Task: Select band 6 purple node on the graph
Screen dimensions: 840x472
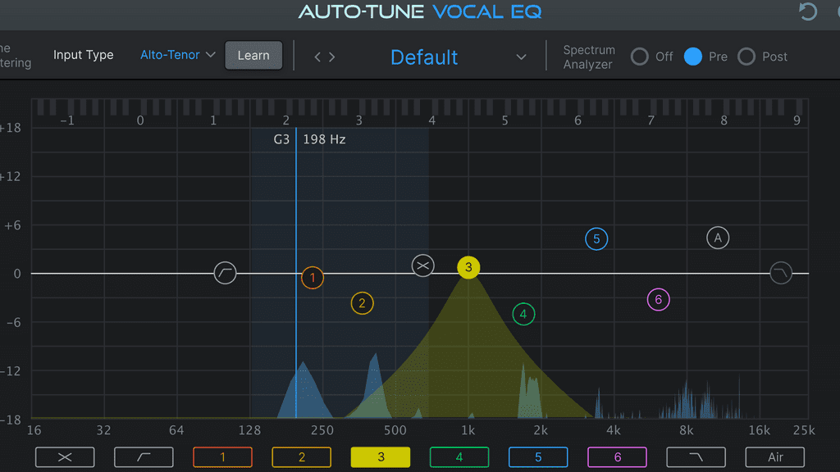Action: click(x=659, y=300)
